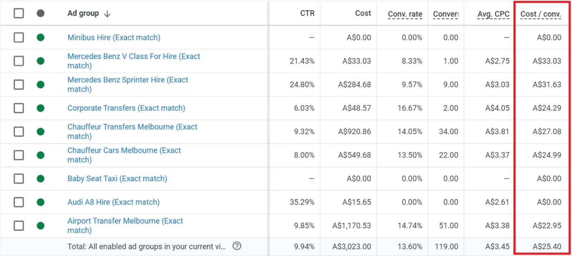572x256 pixels.
Task: Select total cost A$3,023.00
Action: [352, 246]
